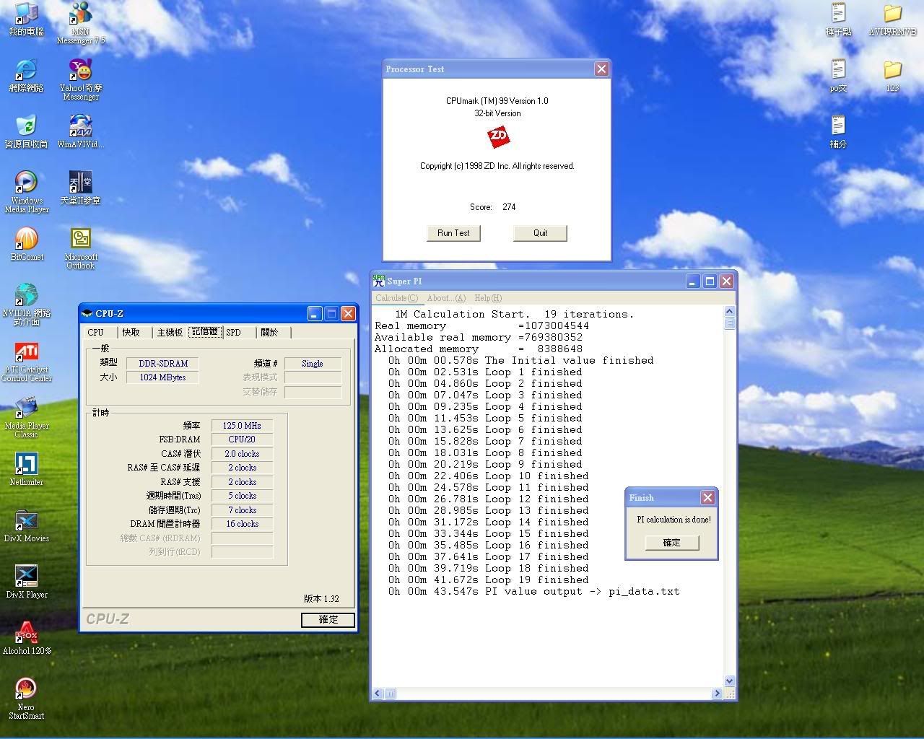Viewport: 924px width, 739px height.
Task: Open the Recycle Bin icon
Action: point(26,132)
